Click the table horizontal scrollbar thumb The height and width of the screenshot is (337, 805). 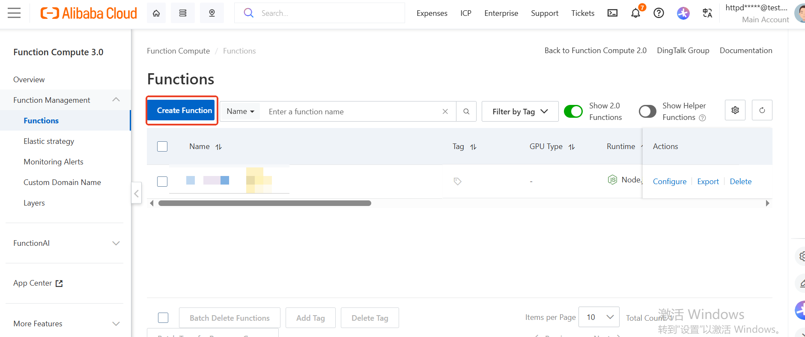(265, 203)
